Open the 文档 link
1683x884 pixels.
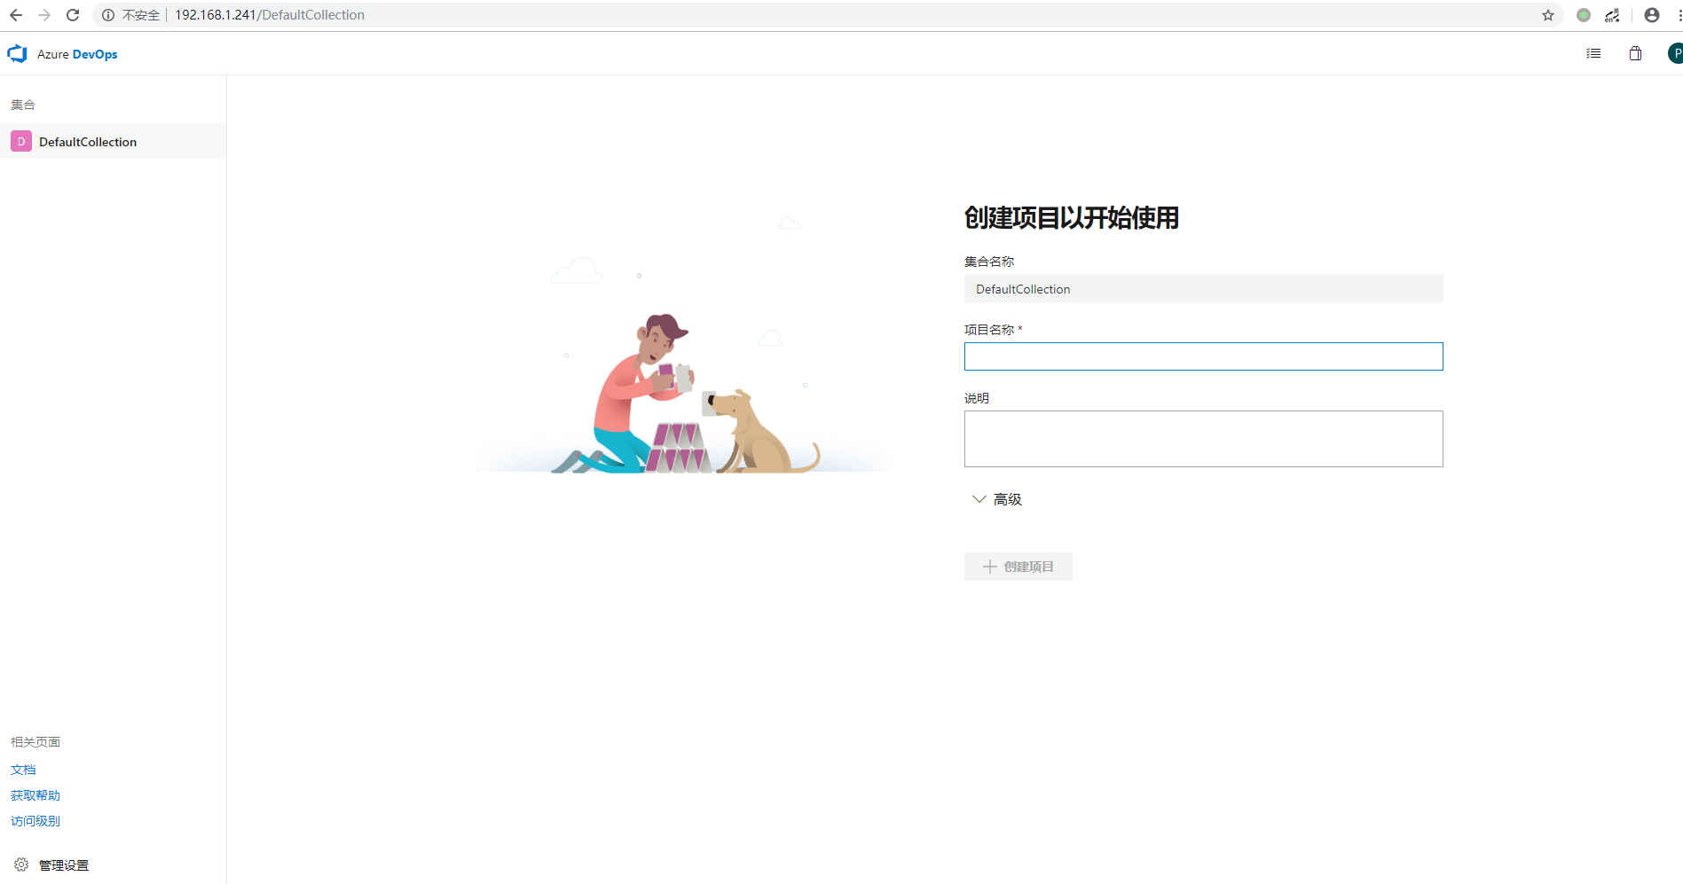click(23, 770)
